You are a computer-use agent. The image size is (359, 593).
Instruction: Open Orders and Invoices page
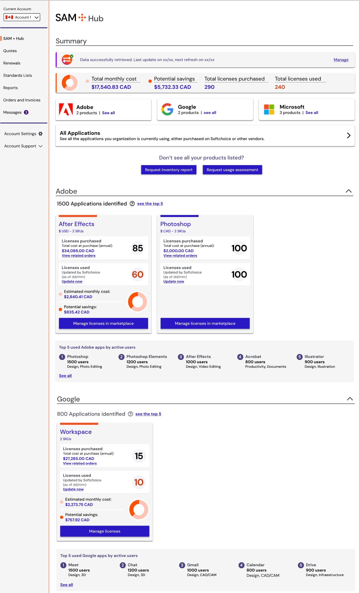click(x=22, y=100)
